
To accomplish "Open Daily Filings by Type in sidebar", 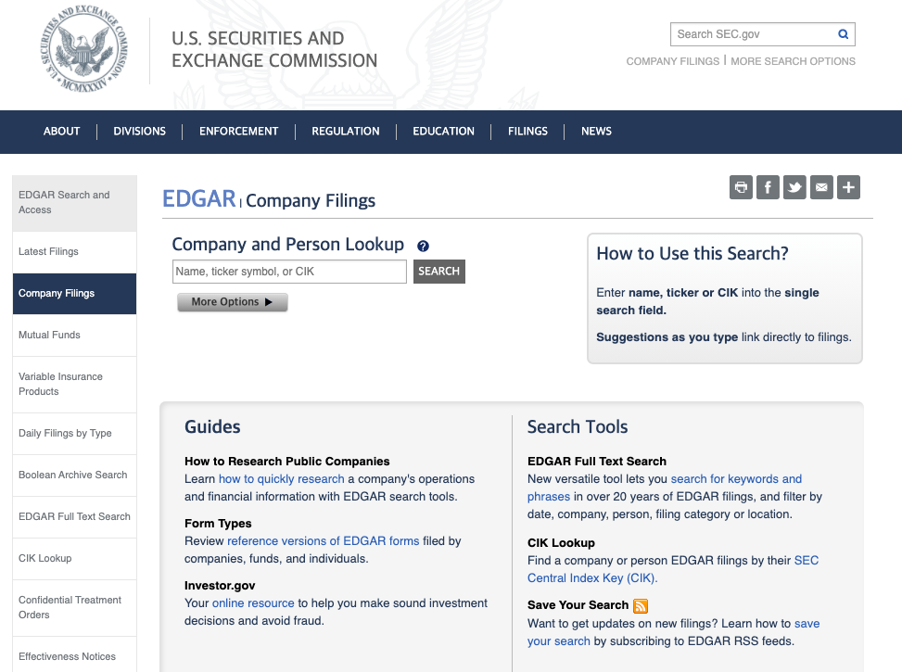I will click(75, 433).
